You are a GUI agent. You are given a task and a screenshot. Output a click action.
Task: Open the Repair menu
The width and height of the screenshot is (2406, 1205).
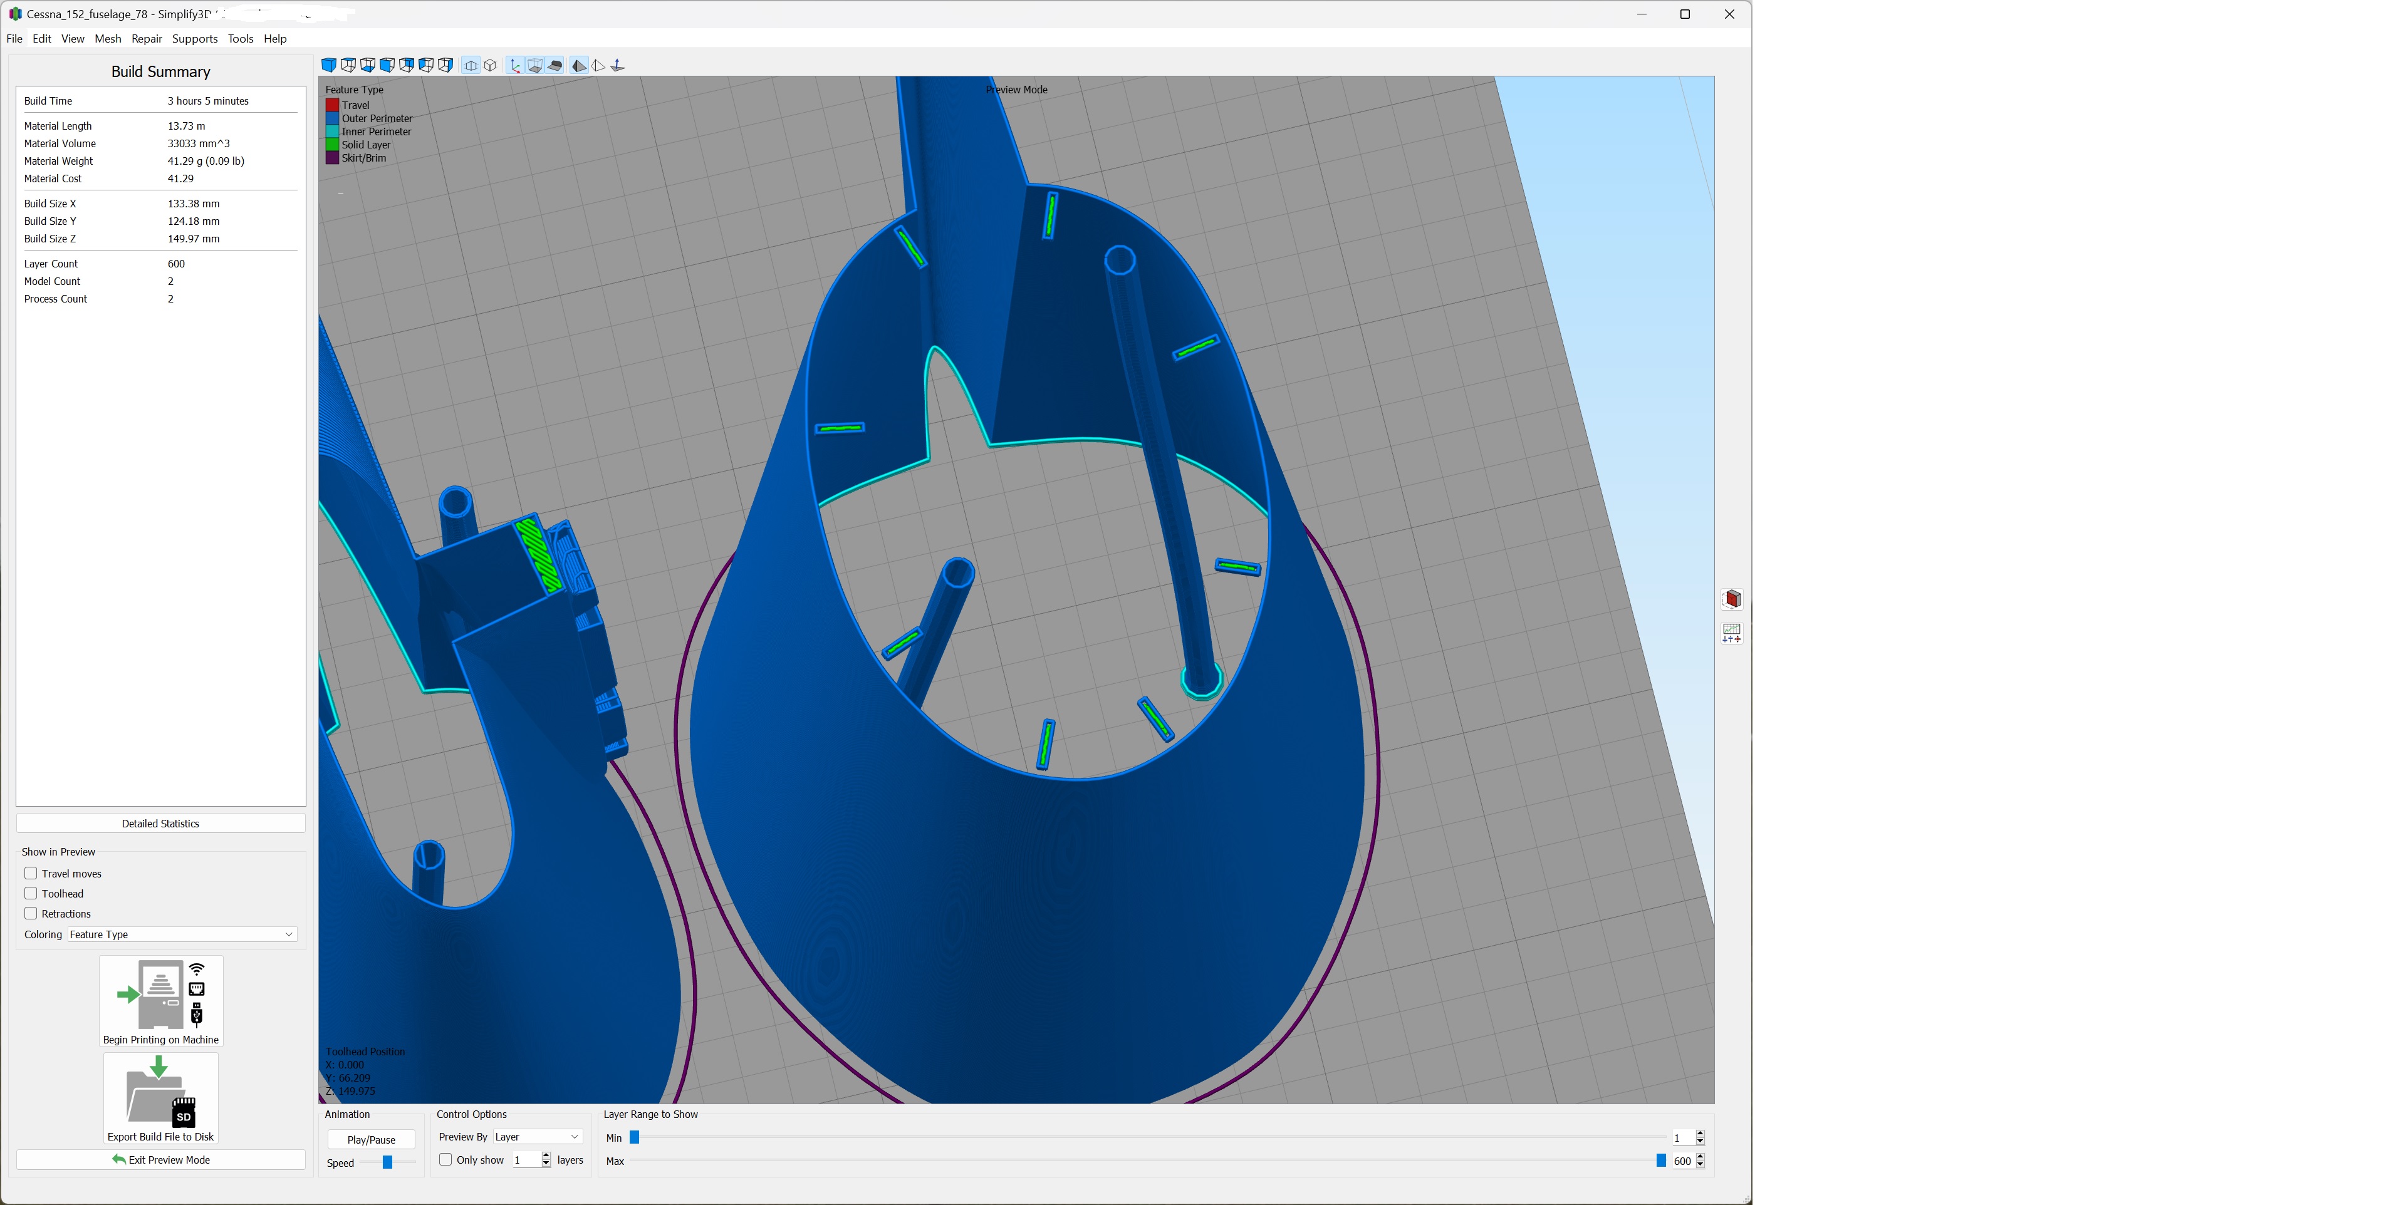point(147,38)
